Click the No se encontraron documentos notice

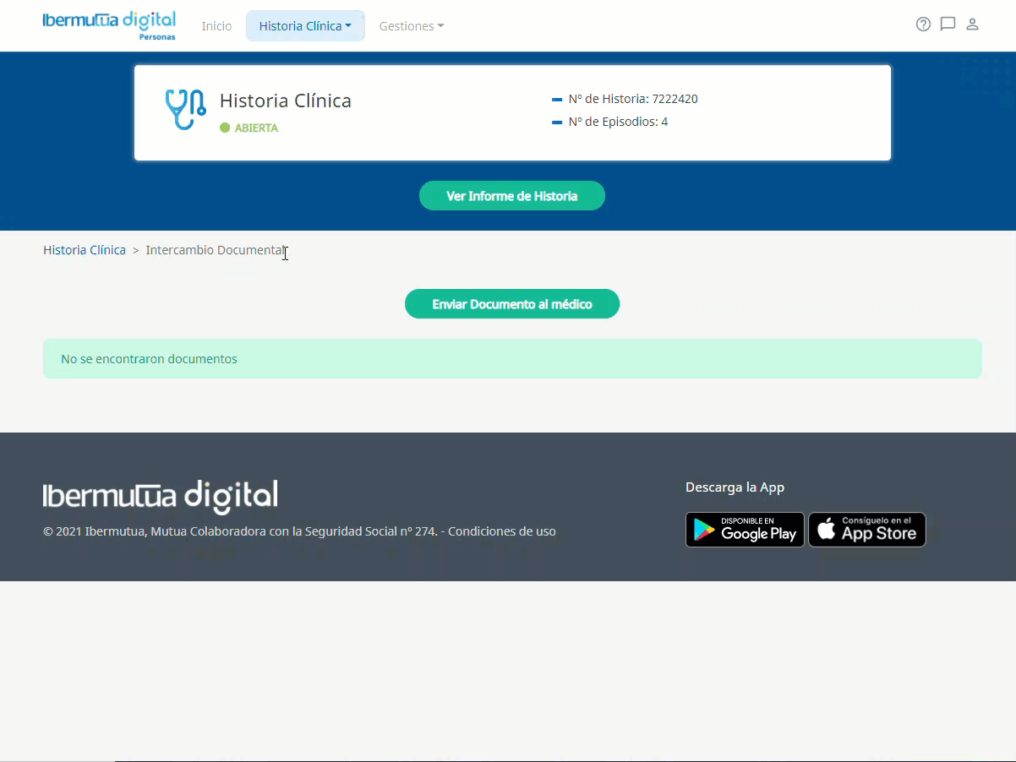coord(149,359)
